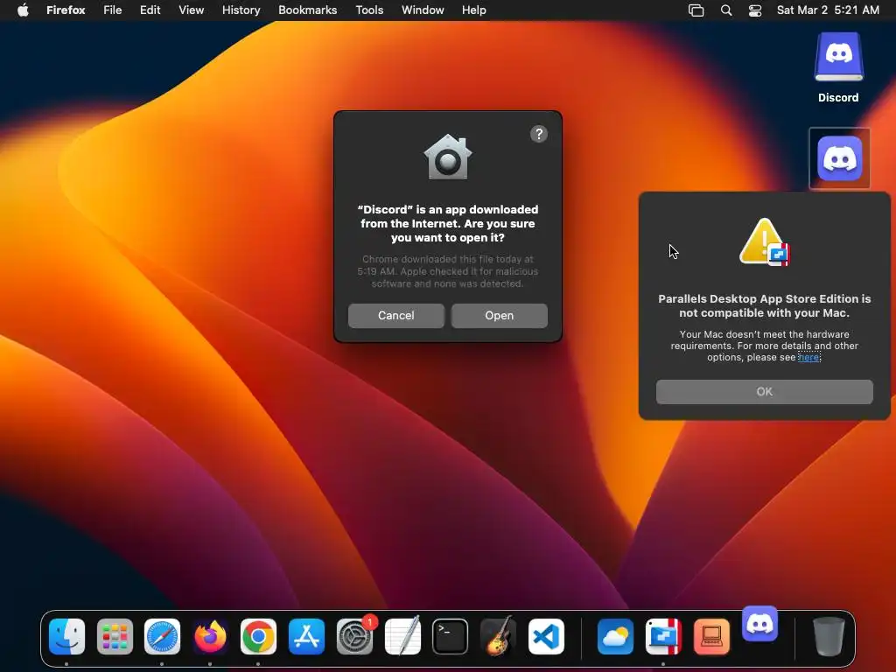The image size is (896, 672).
Task: Open Control Center in menu bar
Action: [x=755, y=10]
